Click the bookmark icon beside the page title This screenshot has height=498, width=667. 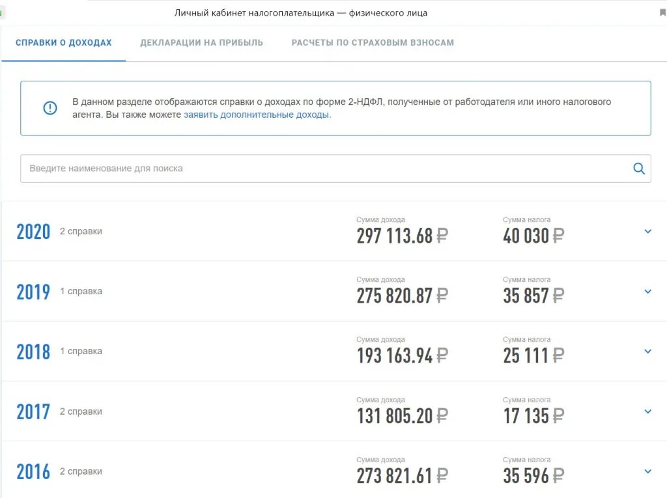point(662,13)
